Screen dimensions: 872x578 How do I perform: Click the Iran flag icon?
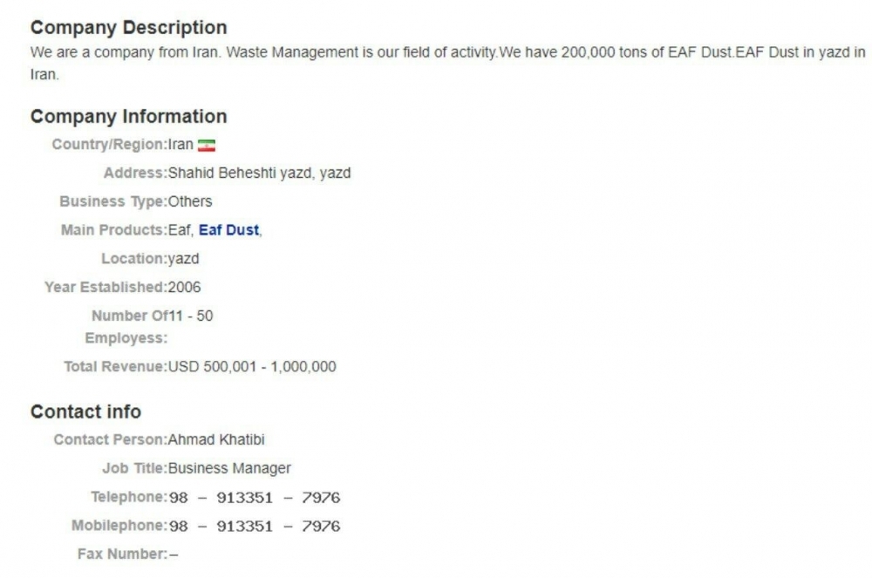pyautogui.click(x=207, y=145)
